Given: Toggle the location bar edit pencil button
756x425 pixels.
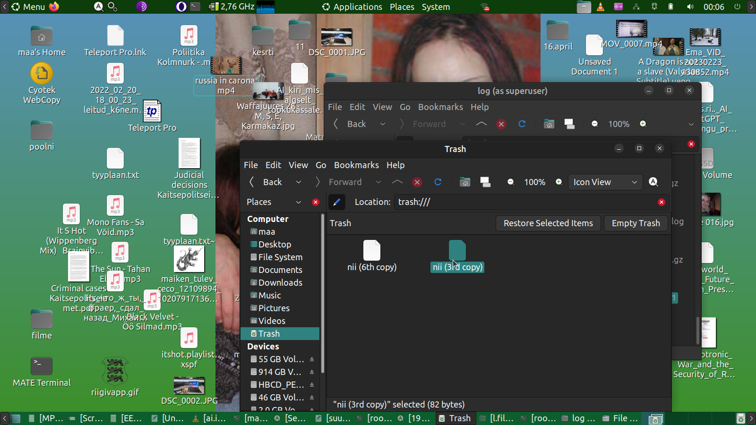Looking at the screenshot, I should coord(337,202).
